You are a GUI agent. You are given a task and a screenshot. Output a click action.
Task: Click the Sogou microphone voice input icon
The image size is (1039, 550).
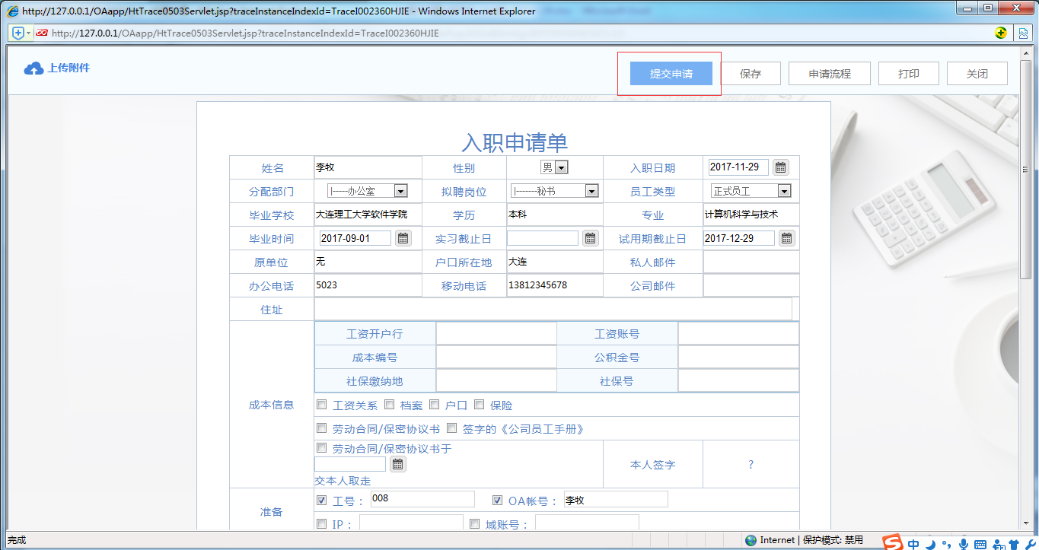click(964, 542)
